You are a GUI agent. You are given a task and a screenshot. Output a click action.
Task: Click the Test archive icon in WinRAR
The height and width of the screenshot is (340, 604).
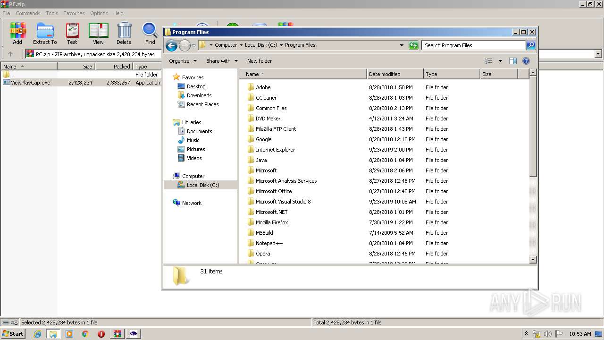pos(72,33)
